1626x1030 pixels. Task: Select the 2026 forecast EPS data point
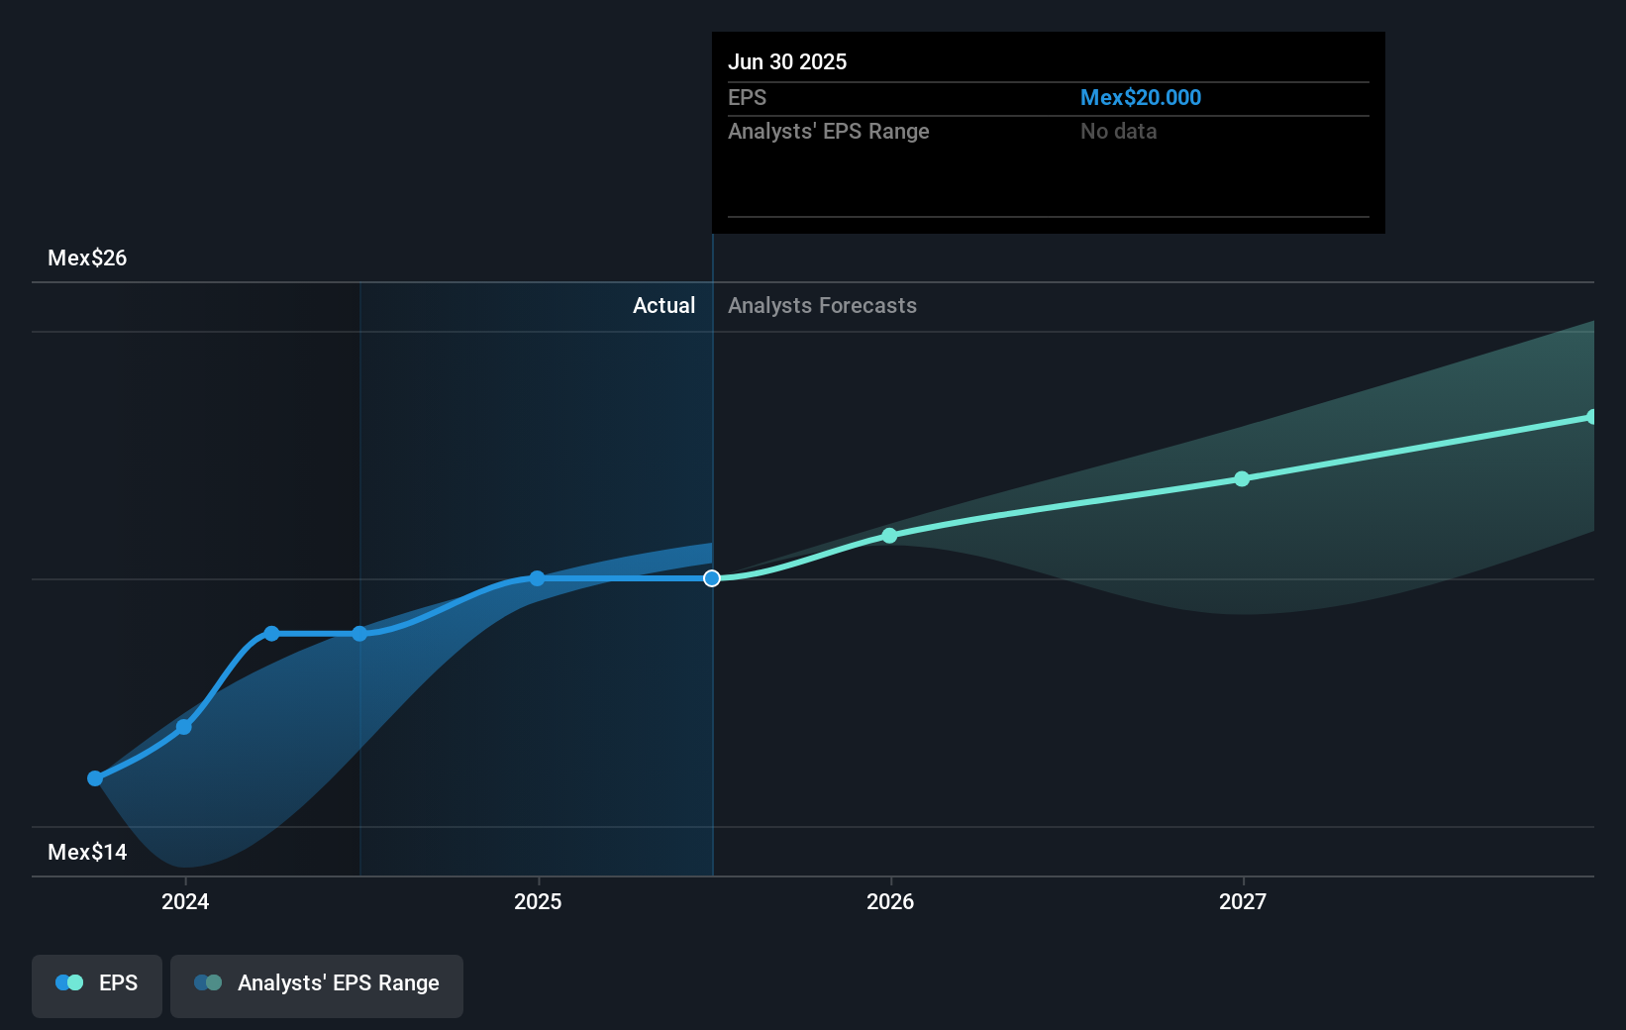pos(889,536)
